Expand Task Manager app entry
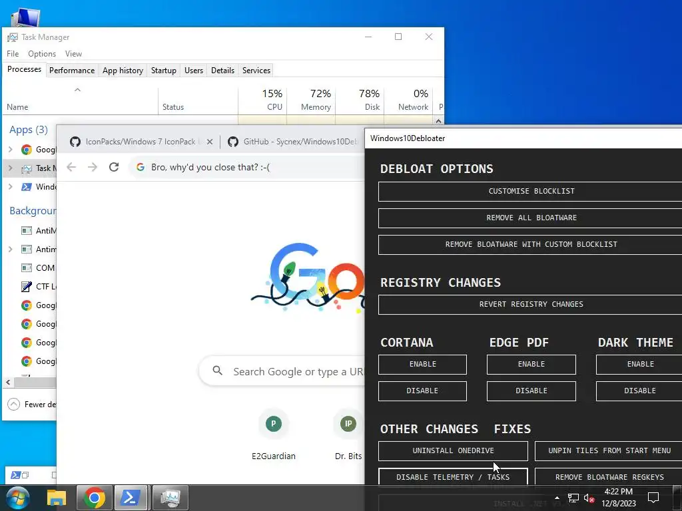Viewport: 682px width, 511px height. pyautogui.click(x=11, y=168)
